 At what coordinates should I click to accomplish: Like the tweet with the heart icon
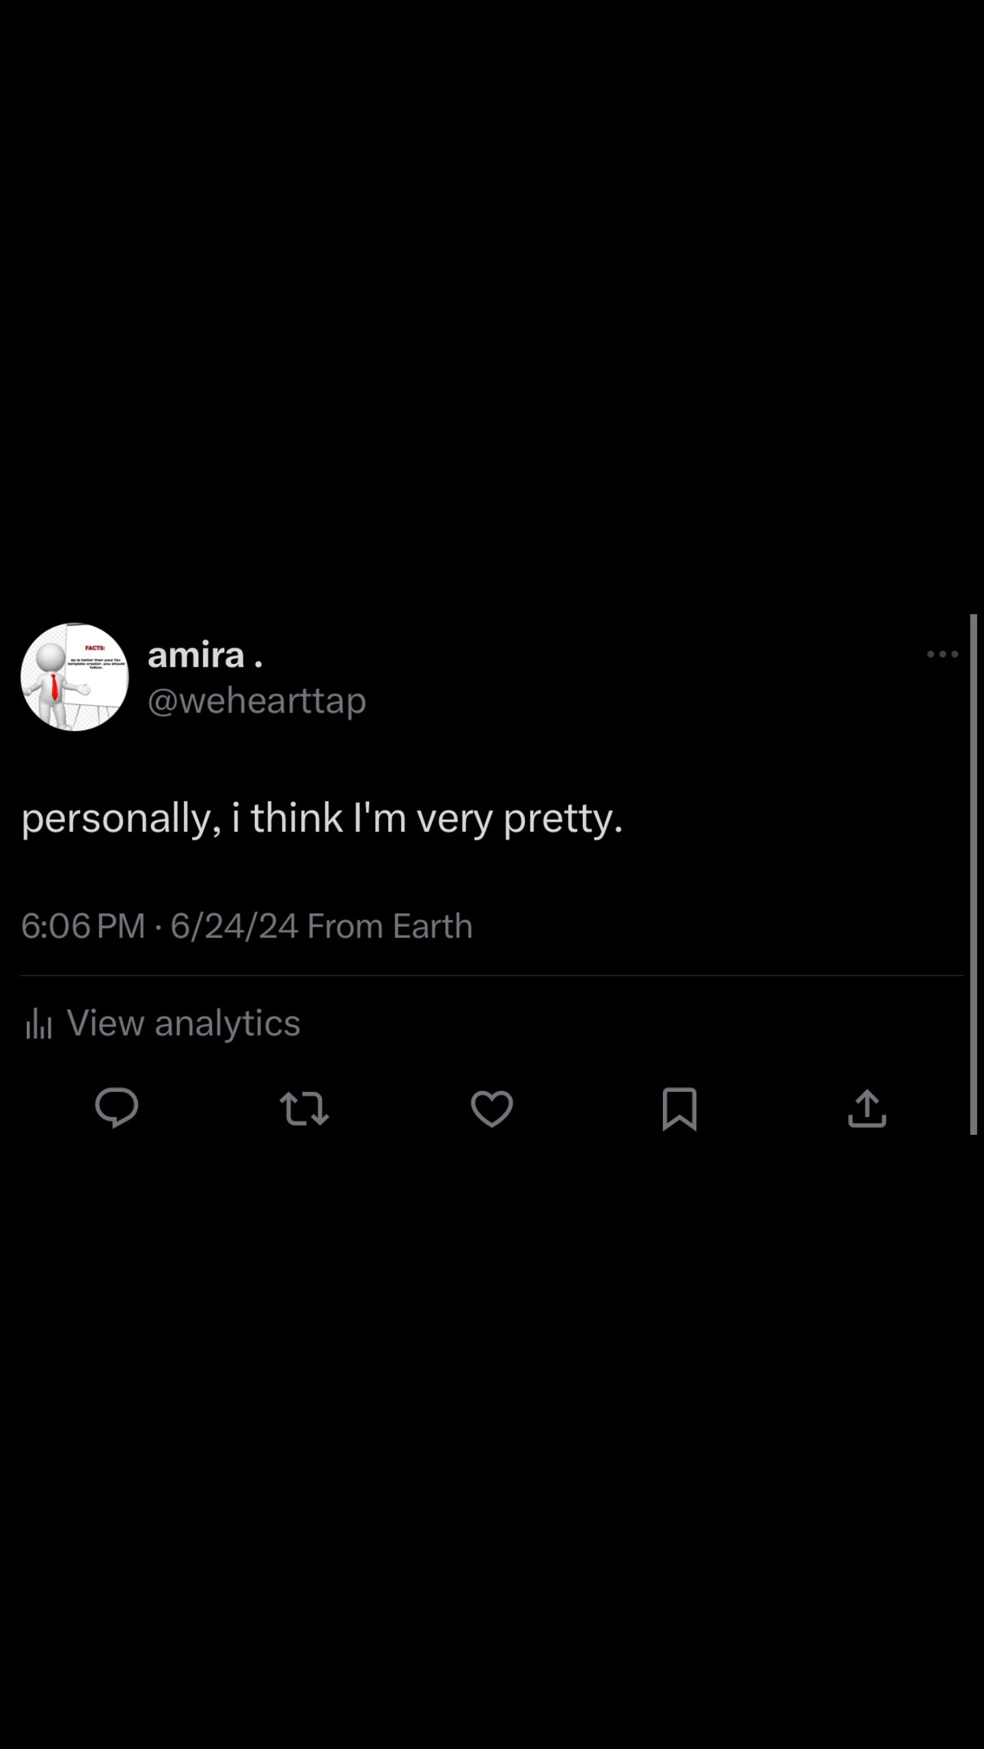[x=493, y=1108]
